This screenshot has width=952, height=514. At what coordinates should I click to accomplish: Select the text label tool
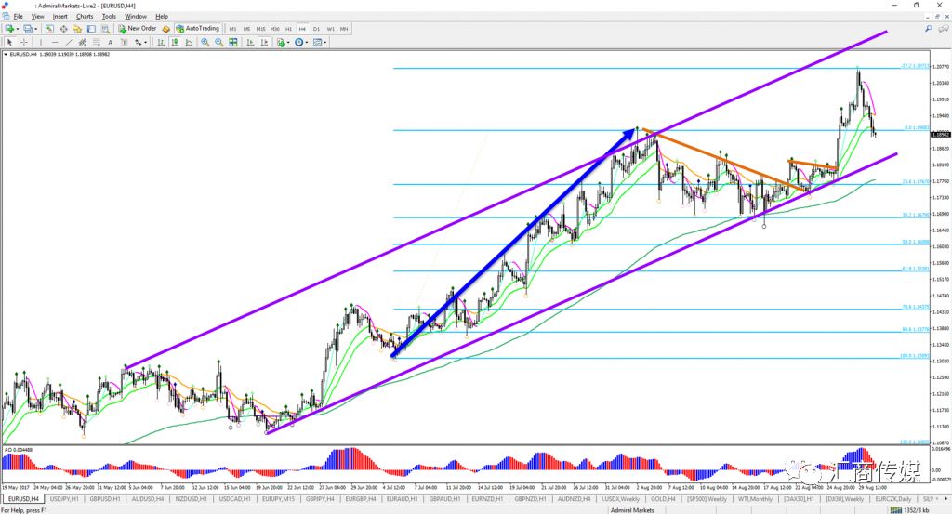click(x=111, y=42)
